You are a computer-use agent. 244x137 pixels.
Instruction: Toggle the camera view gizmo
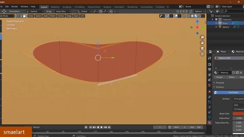pos(202,48)
